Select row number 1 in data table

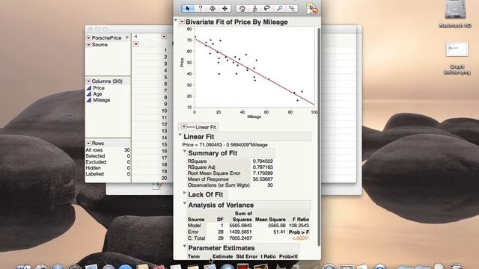click(x=165, y=50)
